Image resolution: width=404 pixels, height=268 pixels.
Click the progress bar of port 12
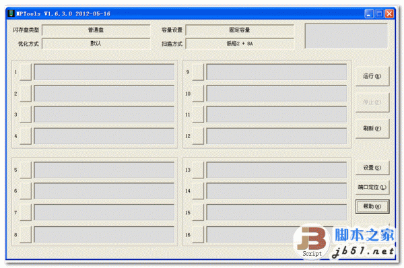tap(277, 136)
